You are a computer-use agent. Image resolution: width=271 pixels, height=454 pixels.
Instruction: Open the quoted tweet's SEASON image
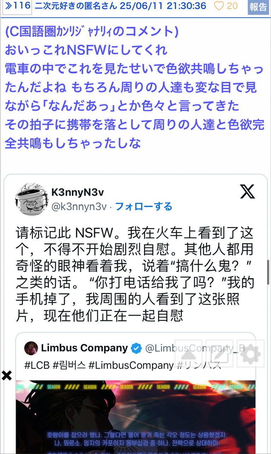135,417
